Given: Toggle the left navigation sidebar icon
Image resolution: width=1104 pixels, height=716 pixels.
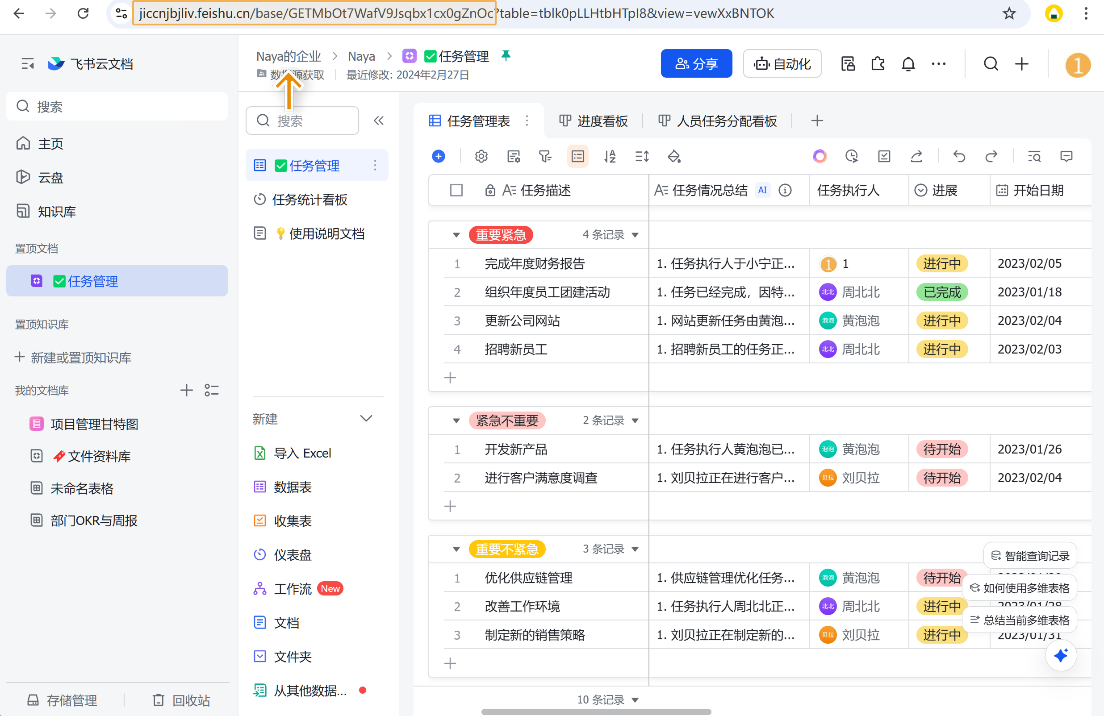Looking at the screenshot, I should pyautogui.click(x=28, y=63).
